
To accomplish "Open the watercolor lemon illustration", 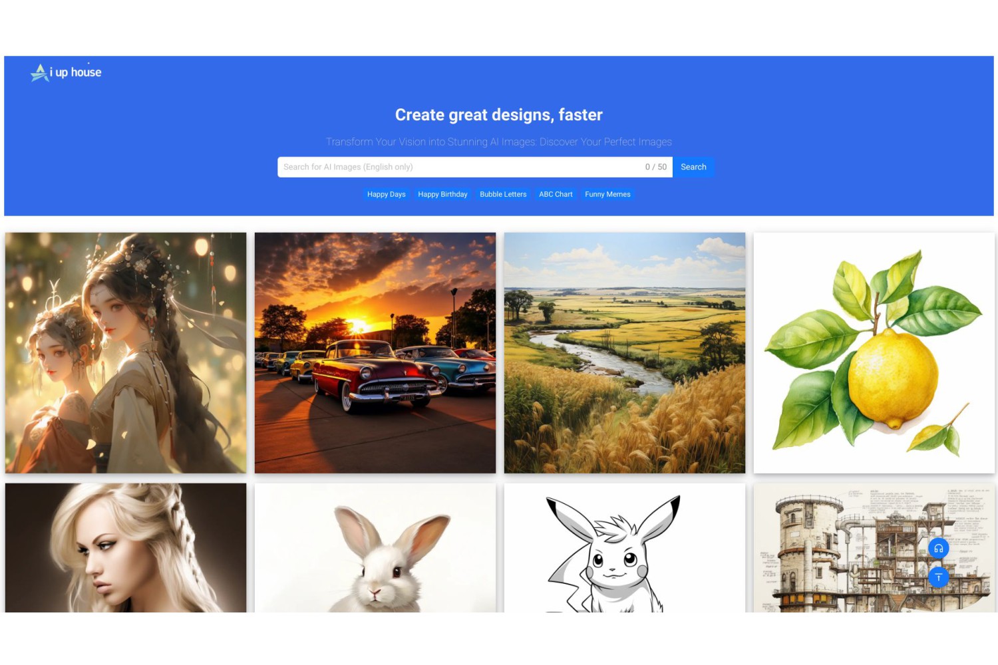I will 874,353.
